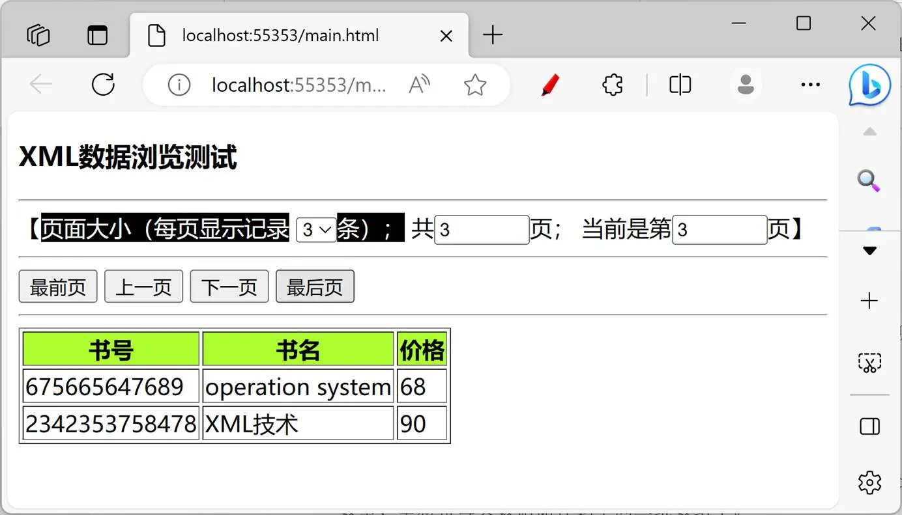This screenshot has height=515, width=902.
Task: Open the workspaces icon in the tab strip
Action: [38, 35]
